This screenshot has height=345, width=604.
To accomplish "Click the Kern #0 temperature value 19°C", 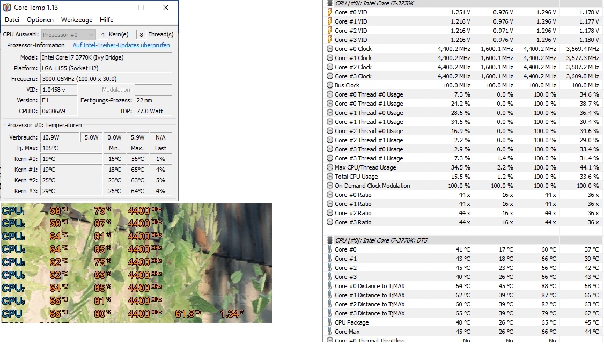I will point(71,159).
